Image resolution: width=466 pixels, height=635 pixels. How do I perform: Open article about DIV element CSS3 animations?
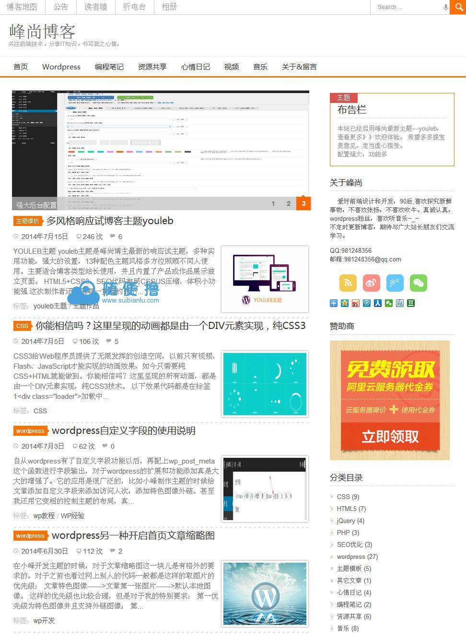coord(171,326)
